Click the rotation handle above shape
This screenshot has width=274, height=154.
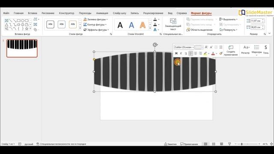coord(155,45)
